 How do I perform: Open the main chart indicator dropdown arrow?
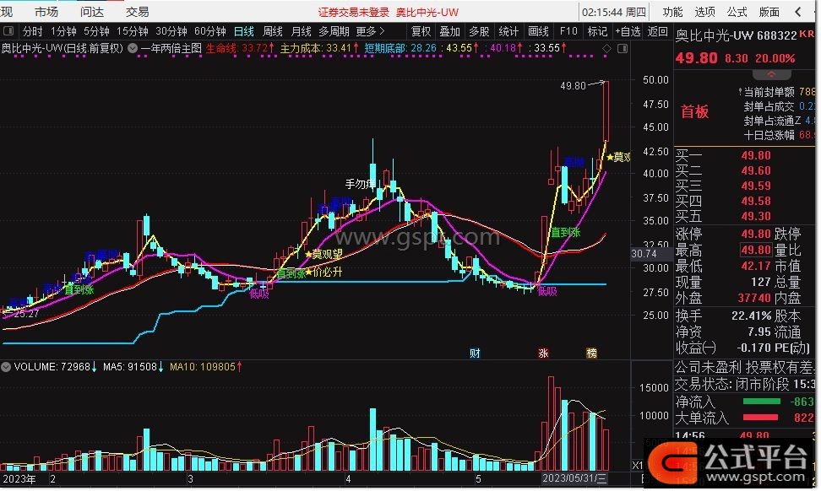tap(133, 49)
